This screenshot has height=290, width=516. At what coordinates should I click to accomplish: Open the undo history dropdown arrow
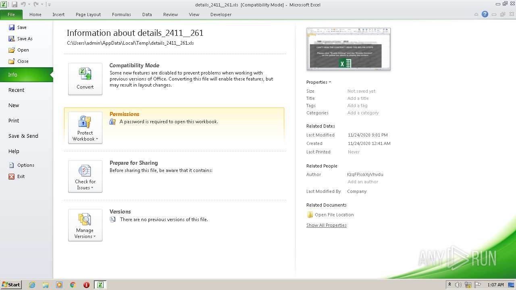pos(29,4)
